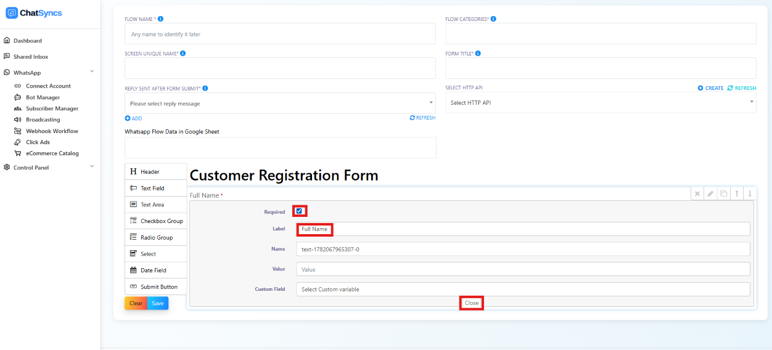Click the Click Ads icon
Image resolution: width=772 pixels, height=350 pixels.
(x=18, y=142)
